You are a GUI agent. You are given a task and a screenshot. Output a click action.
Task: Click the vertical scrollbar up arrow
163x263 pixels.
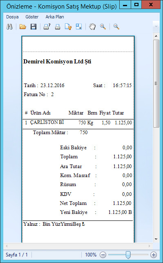(156, 36)
